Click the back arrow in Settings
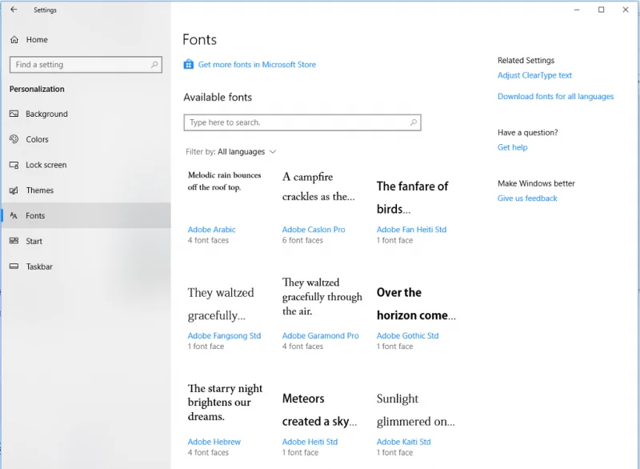 (x=14, y=10)
